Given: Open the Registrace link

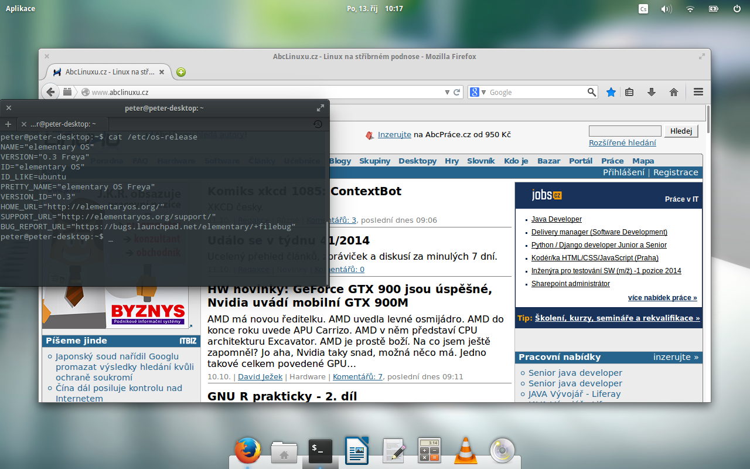Looking at the screenshot, I should click(x=676, y=172).
